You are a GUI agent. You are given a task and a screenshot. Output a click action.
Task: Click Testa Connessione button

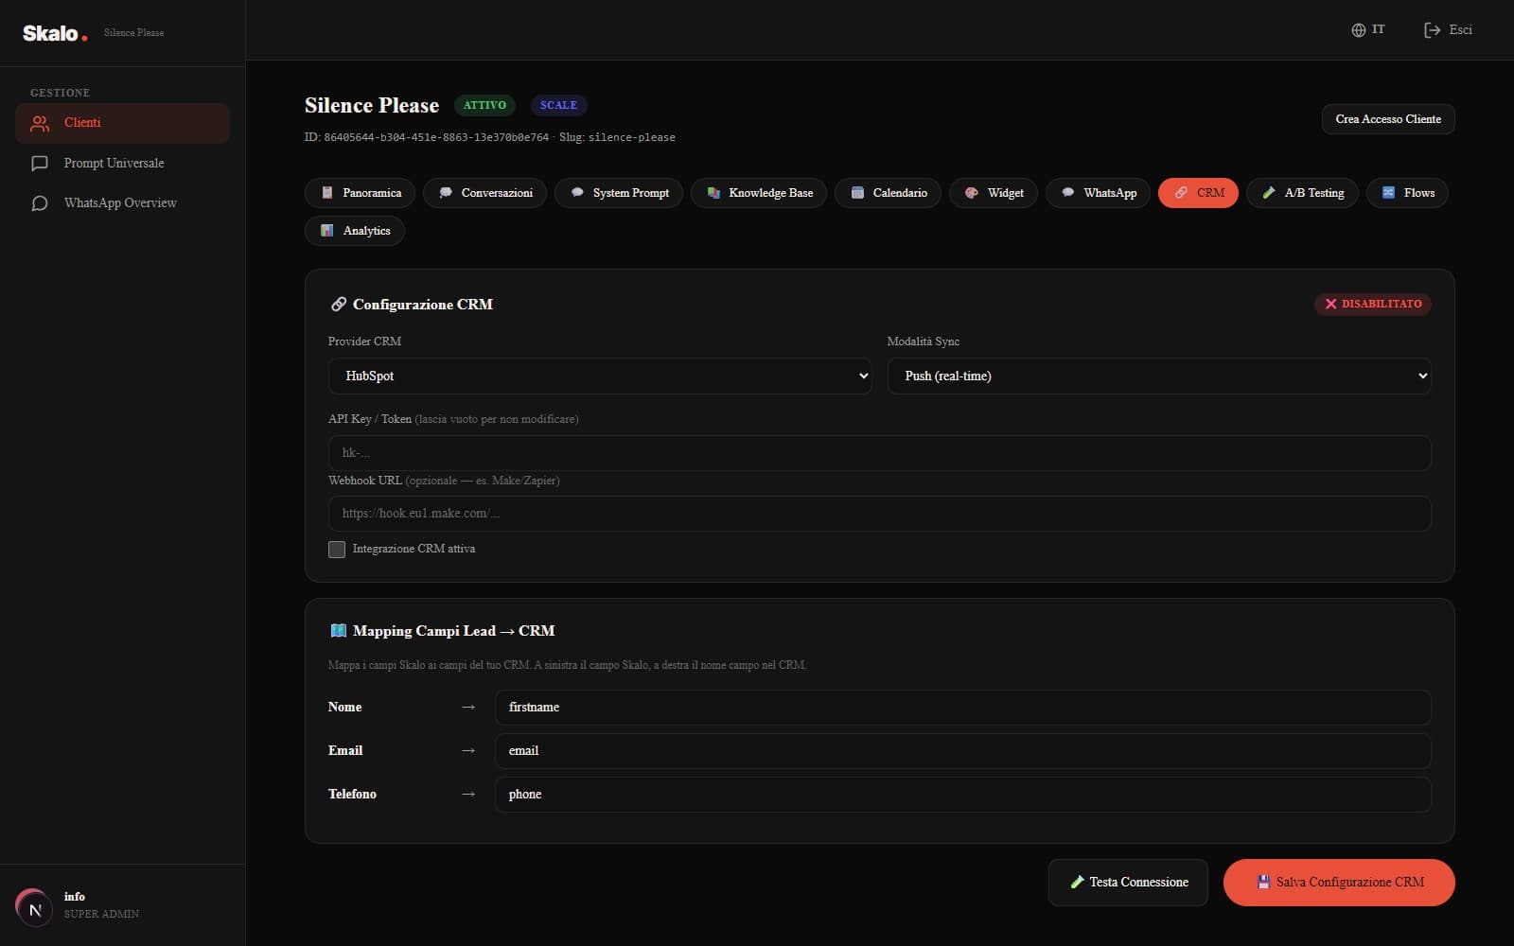tap(1128, 883)
